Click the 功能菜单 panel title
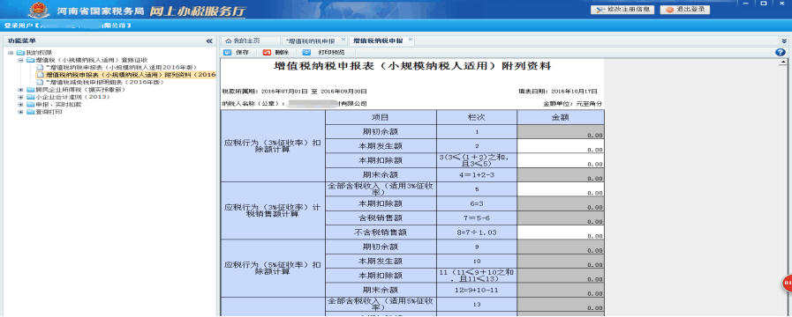The width and height of the screenshot is (792, 317). (22, 41)
